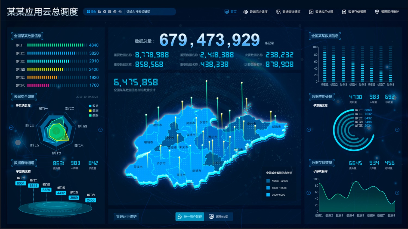Viewport: 408px width, 229px height.
Task: Click the card window filter icon
Action: coord(110,12)
